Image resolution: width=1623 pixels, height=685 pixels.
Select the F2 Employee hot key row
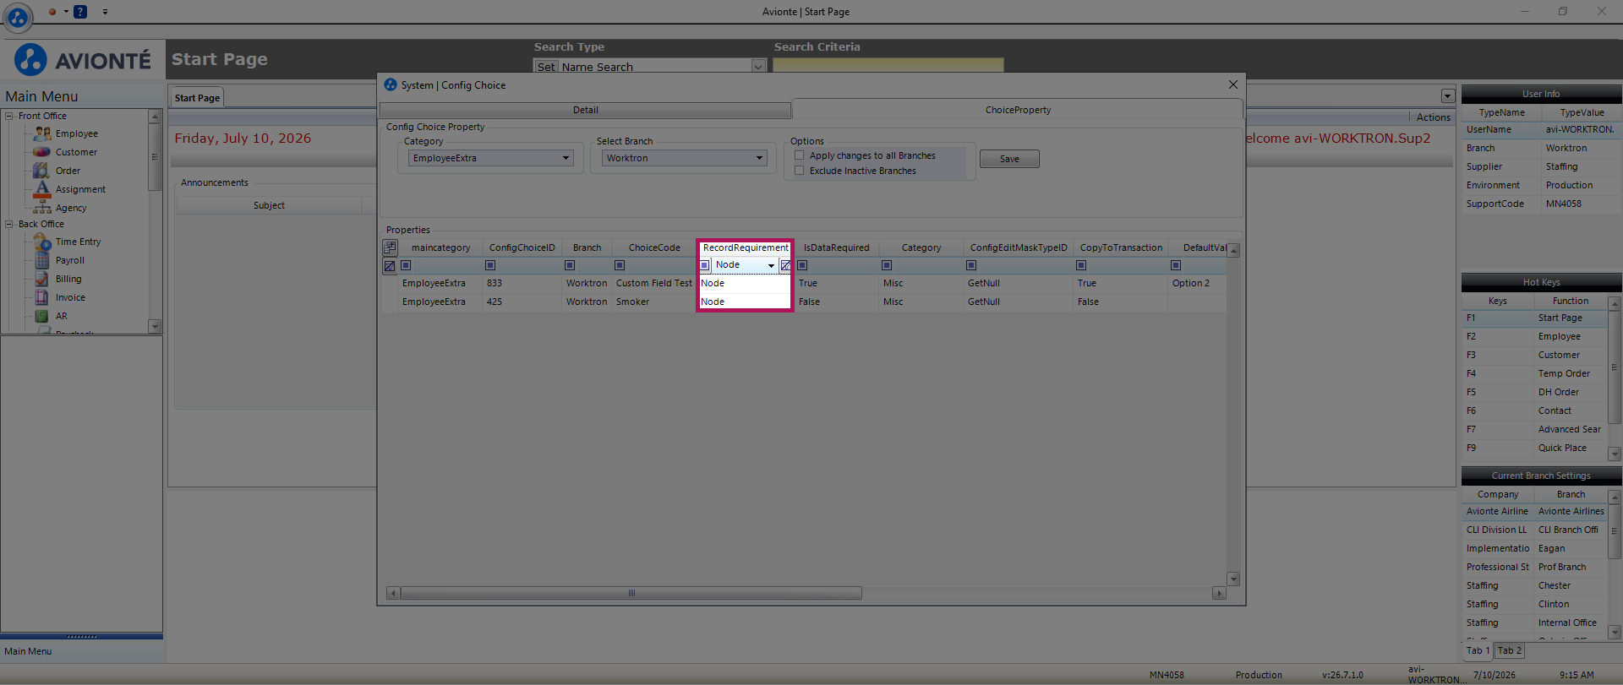pos(1535,336)
